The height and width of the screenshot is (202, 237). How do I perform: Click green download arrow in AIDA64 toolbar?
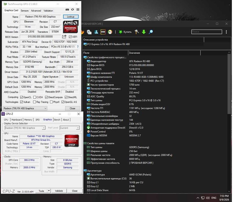coord(144,32)
